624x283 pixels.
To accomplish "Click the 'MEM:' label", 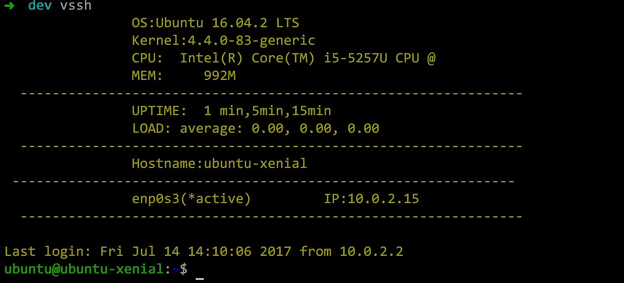I will click(x=147, y=76).
